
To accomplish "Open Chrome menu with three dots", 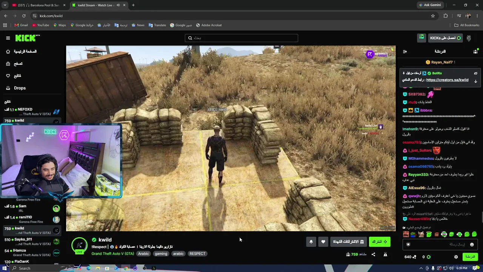I will click(478, 16).
